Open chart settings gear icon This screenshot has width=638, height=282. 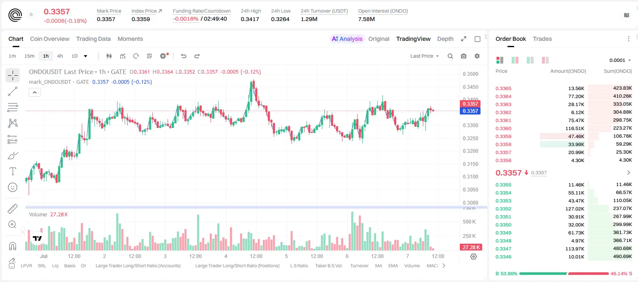tap(477, 56)
